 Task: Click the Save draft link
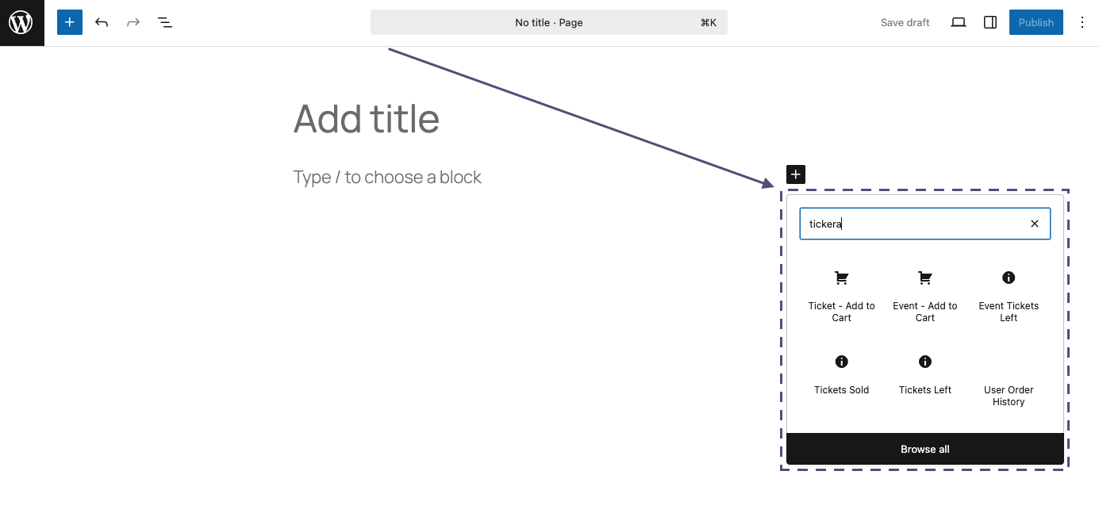(905, 22)
